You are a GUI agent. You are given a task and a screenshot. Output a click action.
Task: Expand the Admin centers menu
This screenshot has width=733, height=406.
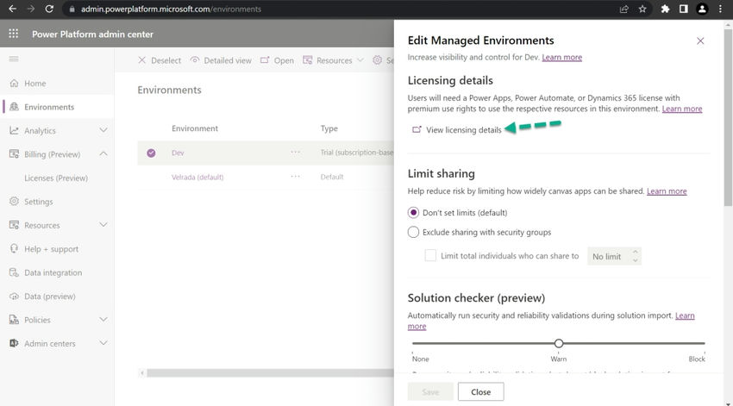[x=103, y=344]
